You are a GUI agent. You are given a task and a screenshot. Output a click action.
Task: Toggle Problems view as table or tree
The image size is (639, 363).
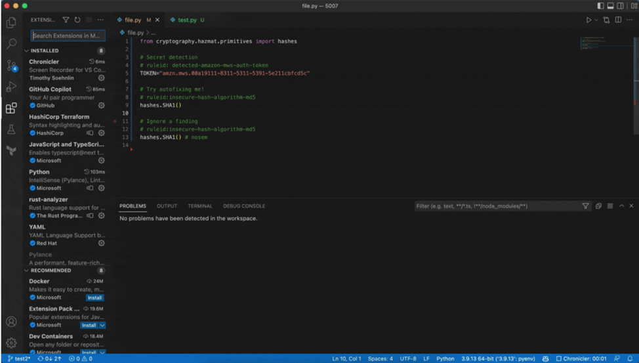(x=609, y=206)
